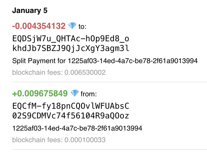Click the diamond icon beside the -0.004354132 amount
Image resolution: width=207 pixels, height=157 pixels.
point(72,26)
